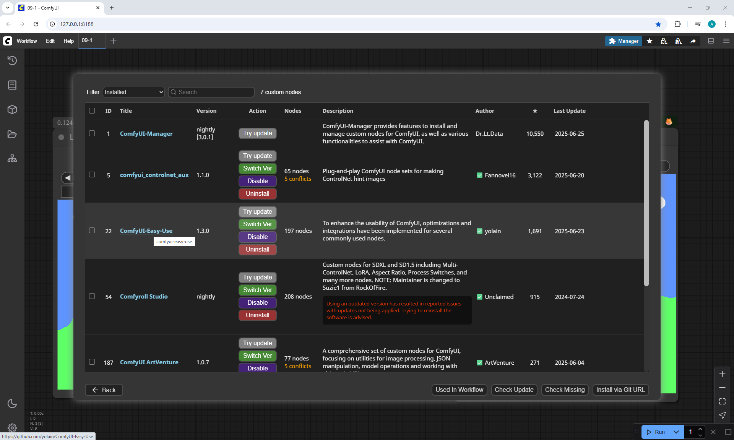734x440 pixels.
Task: Open the templates tree sidebar icon
Action: click(12, 158)
